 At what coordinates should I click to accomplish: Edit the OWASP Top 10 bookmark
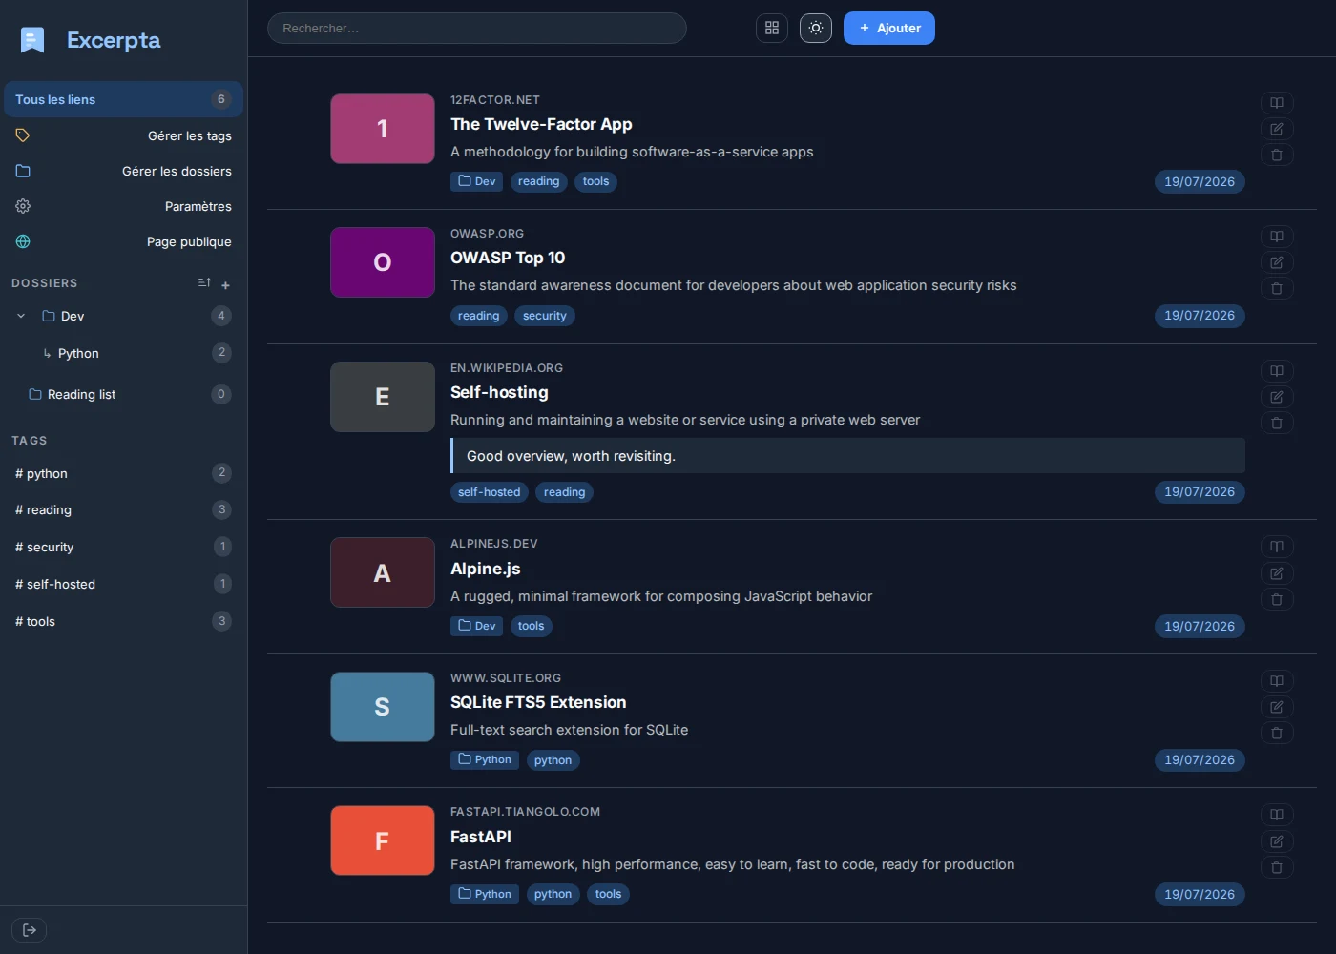(1277, 262)
